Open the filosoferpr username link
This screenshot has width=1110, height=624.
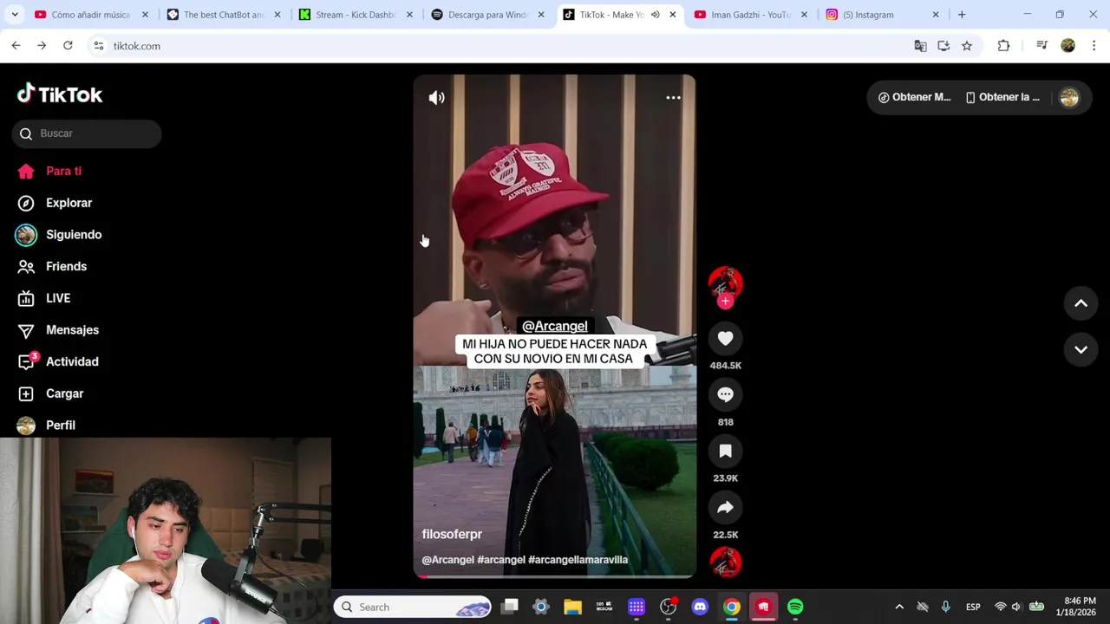pyautogui.click(x=452, y=535)
